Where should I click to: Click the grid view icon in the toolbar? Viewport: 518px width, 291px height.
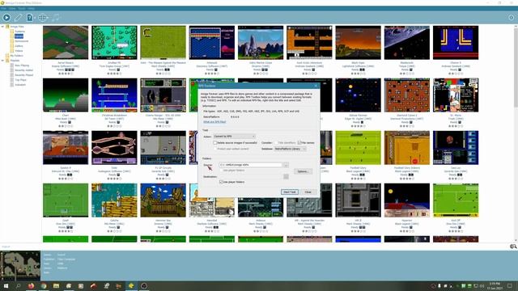[x=42, y=18]
